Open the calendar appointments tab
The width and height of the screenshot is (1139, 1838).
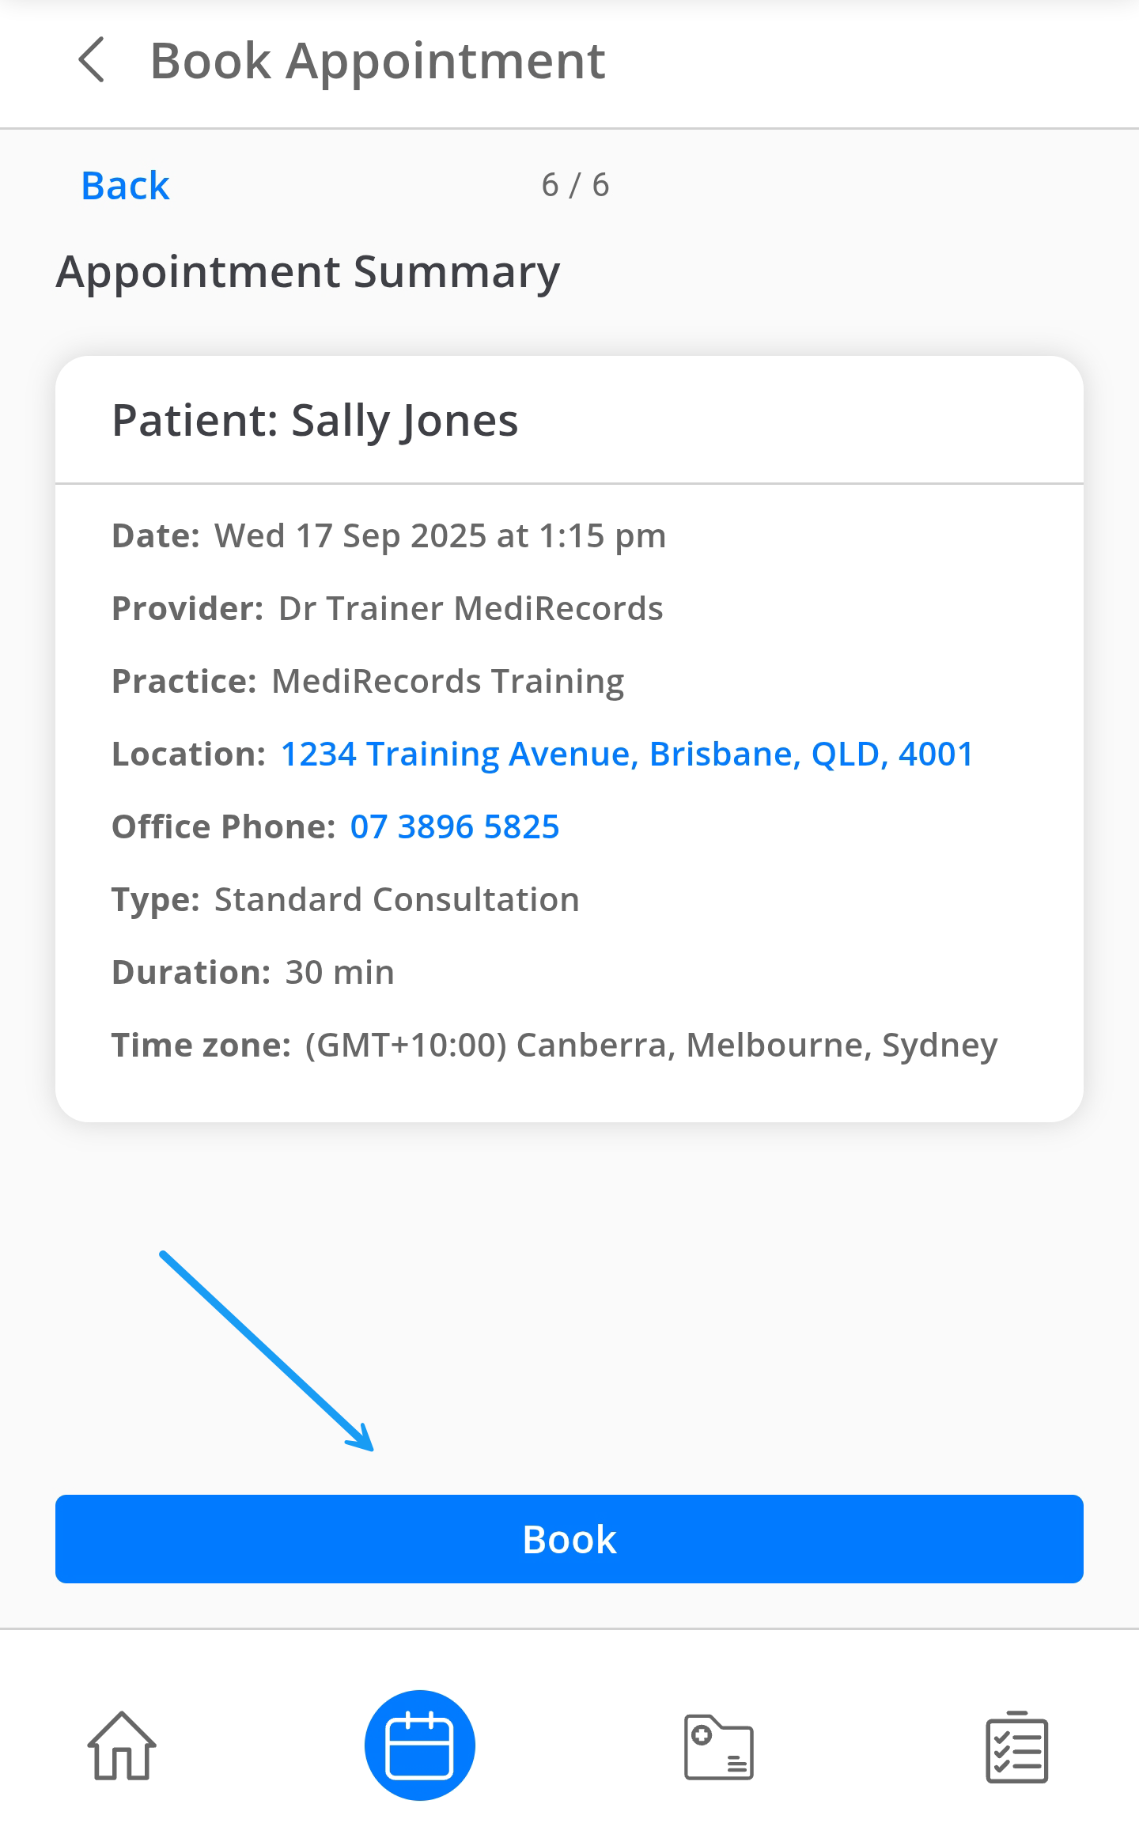(x=419, y=1745)
